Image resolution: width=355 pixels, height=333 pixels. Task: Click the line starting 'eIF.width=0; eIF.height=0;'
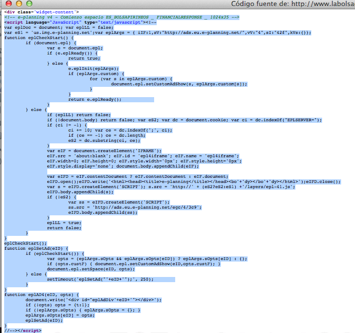pyautogui.click(x=144, y=161)
